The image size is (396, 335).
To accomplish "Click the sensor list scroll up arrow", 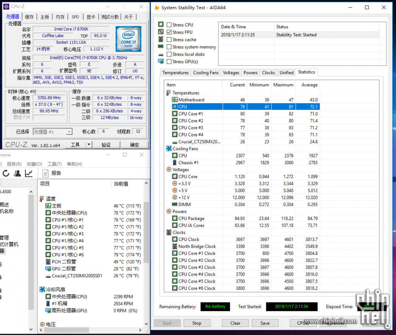I will point(146,183).
